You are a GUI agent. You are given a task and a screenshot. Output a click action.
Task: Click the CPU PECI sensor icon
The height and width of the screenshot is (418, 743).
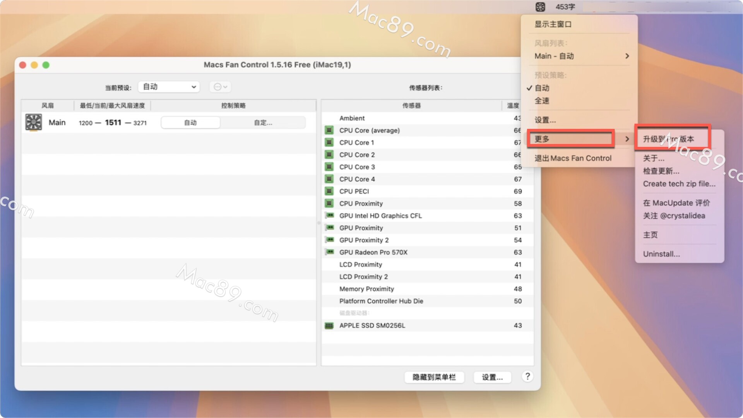329,191
